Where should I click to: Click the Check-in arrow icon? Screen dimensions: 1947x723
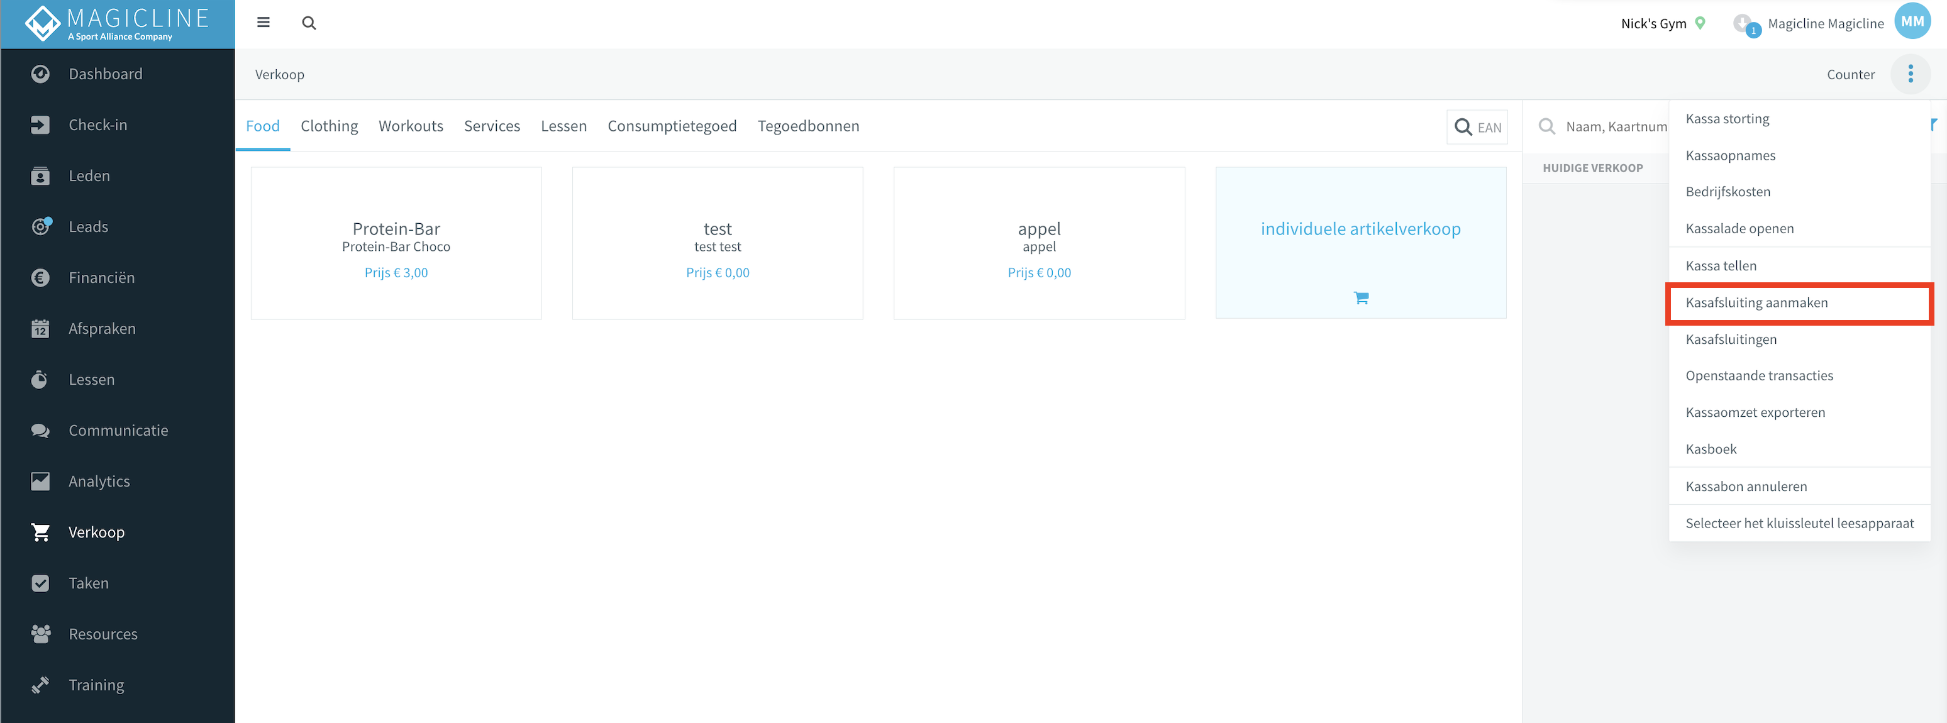40,124
